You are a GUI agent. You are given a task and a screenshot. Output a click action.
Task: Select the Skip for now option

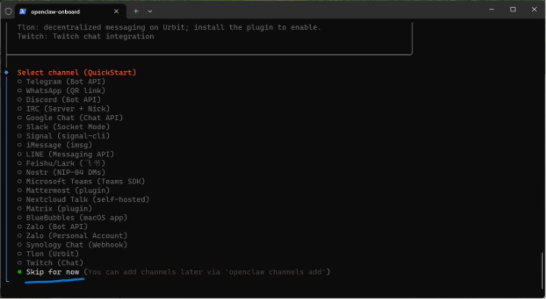(53, 272)
